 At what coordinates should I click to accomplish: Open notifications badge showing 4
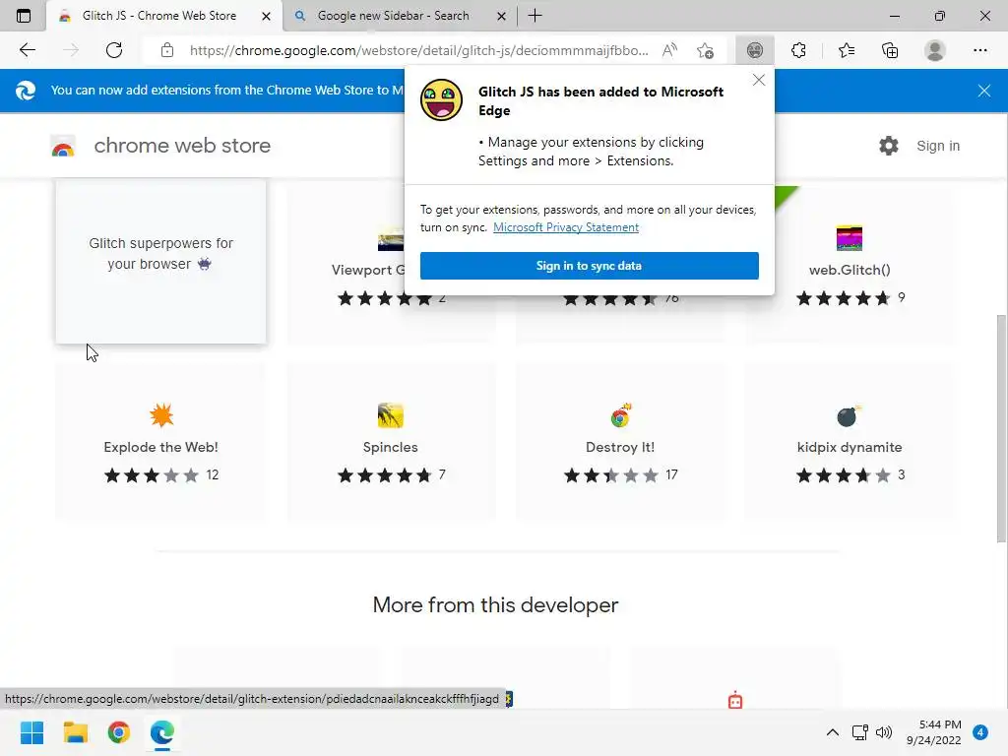[980, 732]
